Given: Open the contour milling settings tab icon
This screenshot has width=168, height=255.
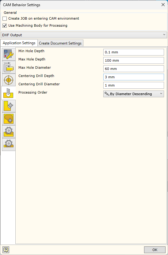Looking at the screenshot, I should (x=9, y=106).
